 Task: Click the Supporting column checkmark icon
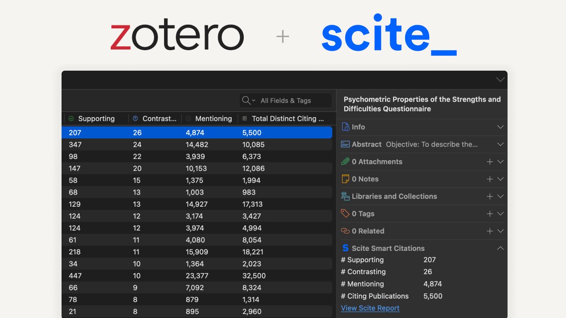pos(71,118)
